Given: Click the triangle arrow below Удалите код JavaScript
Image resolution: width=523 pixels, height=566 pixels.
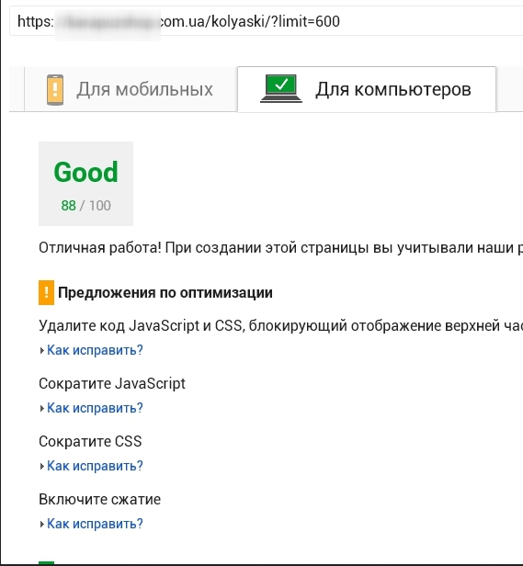Looking at the screenshot, I should pyautogui.click(x=42, y=350).
